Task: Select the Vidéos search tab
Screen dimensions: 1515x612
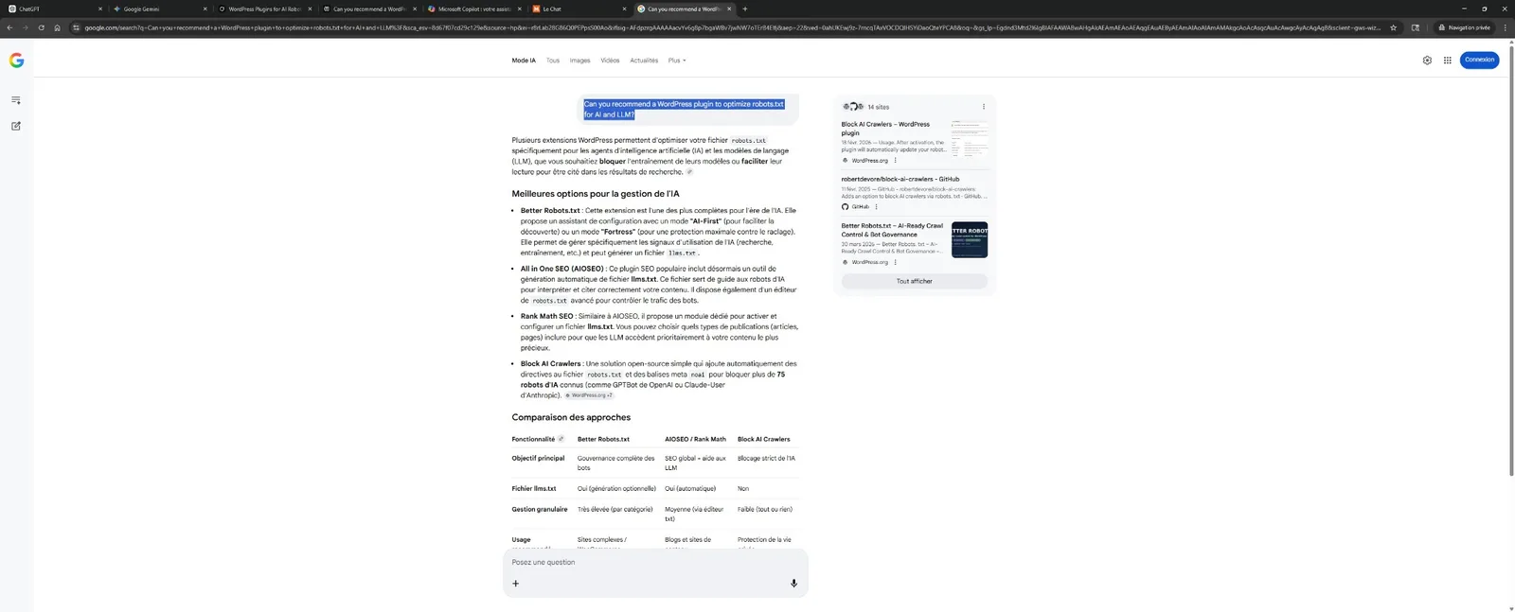Action: 610,61
